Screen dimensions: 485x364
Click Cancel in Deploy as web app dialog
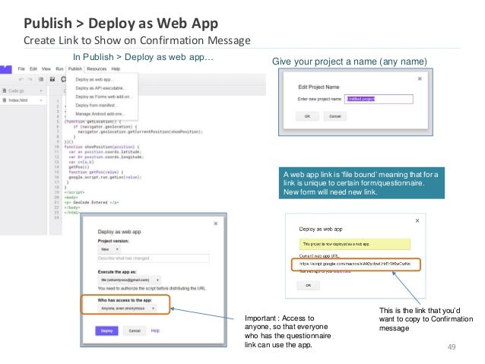coord(135,331)
